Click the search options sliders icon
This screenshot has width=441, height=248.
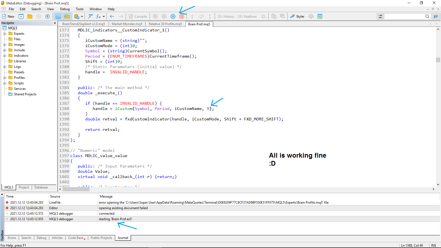(380, 16)
